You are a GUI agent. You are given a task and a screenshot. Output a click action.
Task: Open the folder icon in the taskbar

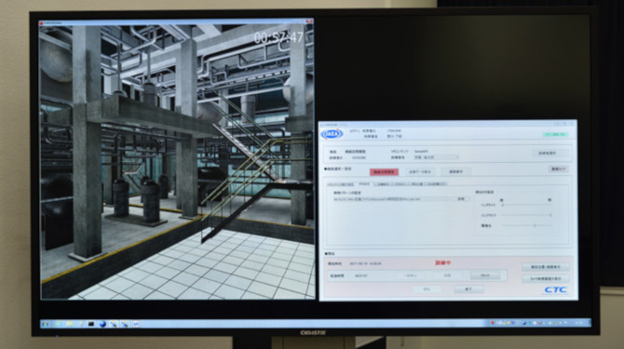coord(69,324)
